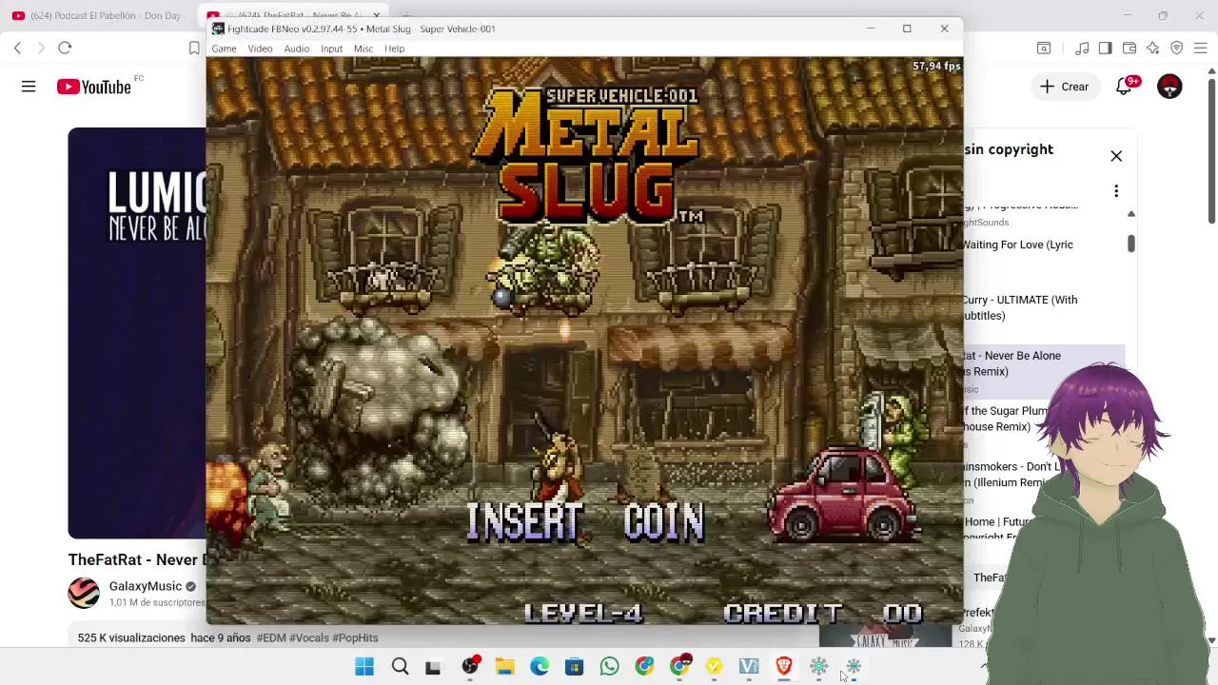Click the #Vocals hashtag

tap(309, 637)
